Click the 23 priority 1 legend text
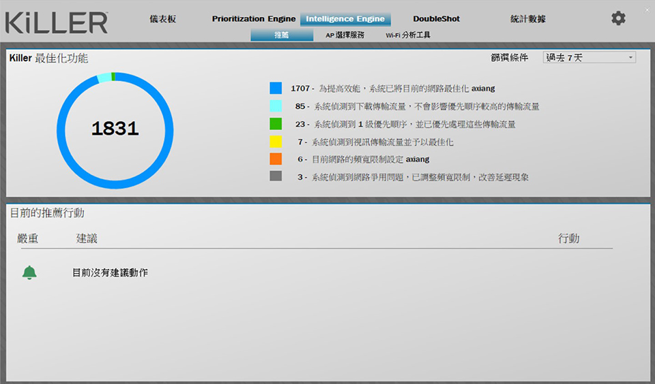655x384 pixels. [405, 124]
